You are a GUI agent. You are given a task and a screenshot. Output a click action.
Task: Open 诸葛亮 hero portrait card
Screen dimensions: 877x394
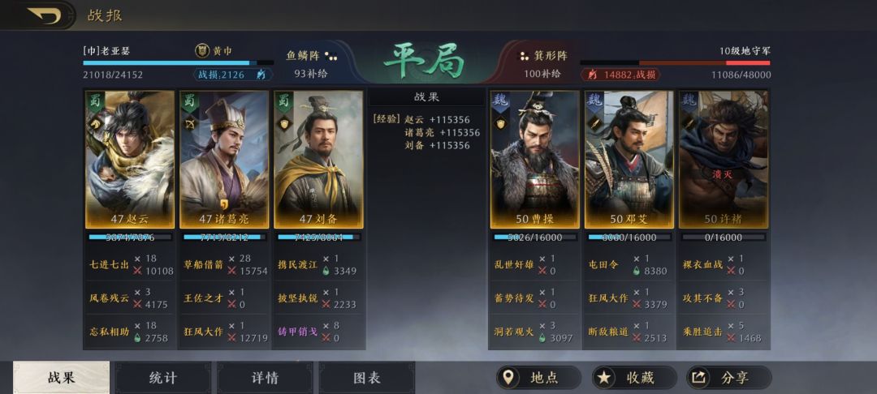224,160
